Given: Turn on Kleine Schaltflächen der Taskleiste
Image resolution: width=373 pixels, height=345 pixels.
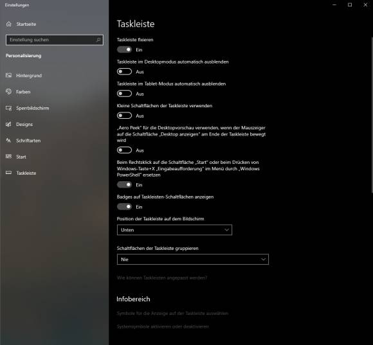Looking at the screenshot, I should point(124,116).
